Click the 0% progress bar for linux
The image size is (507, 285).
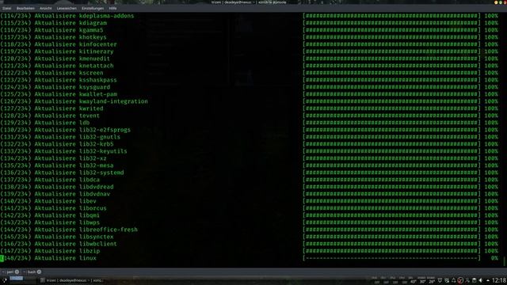(x=391, y=258)
